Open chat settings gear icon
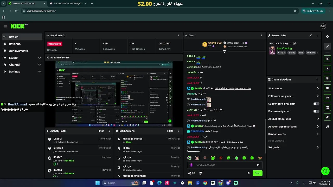 point(248,173)
